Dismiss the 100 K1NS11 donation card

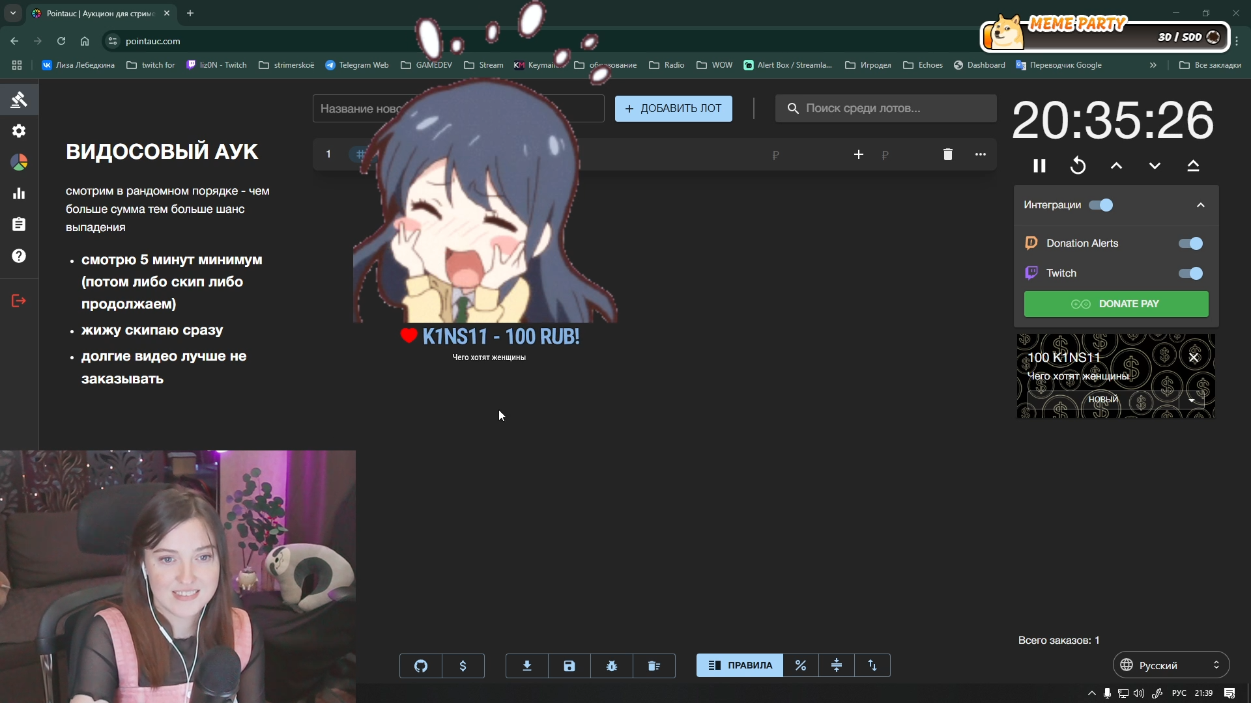pos(1194,357)
